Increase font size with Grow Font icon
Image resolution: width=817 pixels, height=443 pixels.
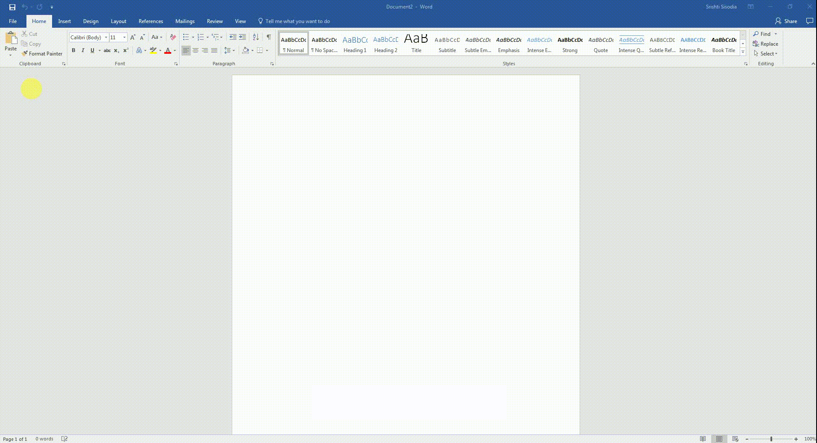pyautogui.click(x=133, y=38)
